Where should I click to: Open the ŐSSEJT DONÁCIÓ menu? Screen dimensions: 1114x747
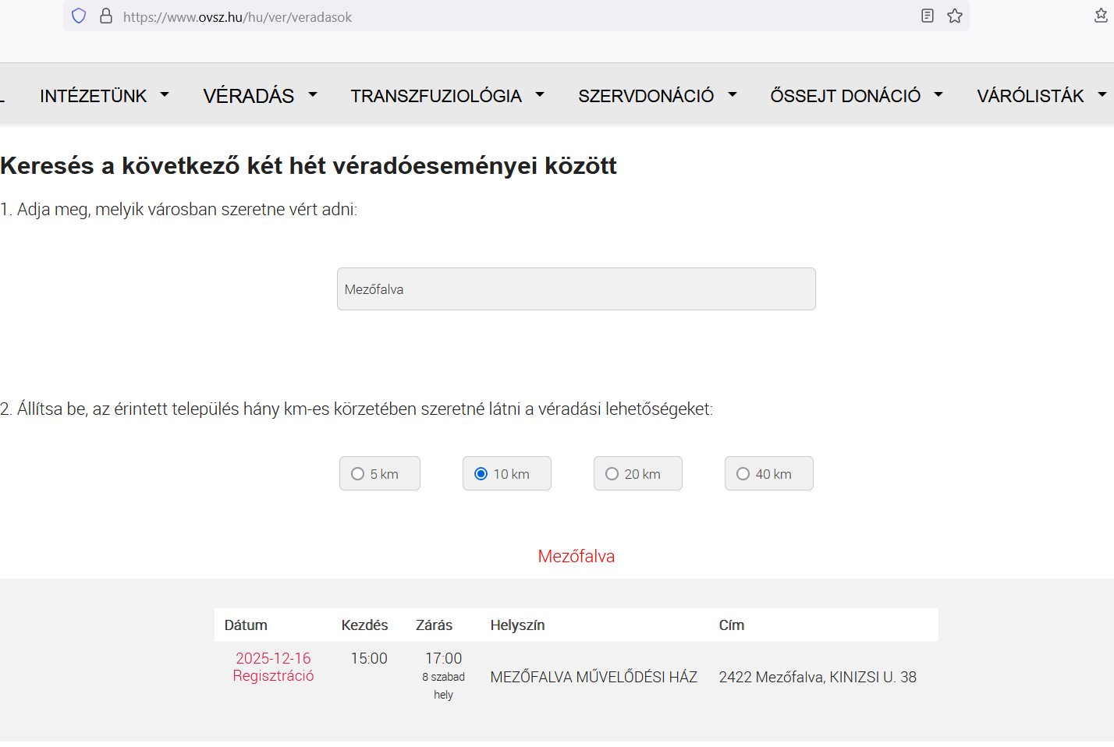[845, 96]
